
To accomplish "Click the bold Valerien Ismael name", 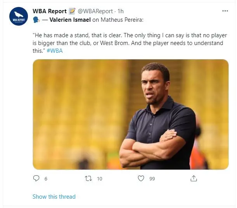I will 70,20.
